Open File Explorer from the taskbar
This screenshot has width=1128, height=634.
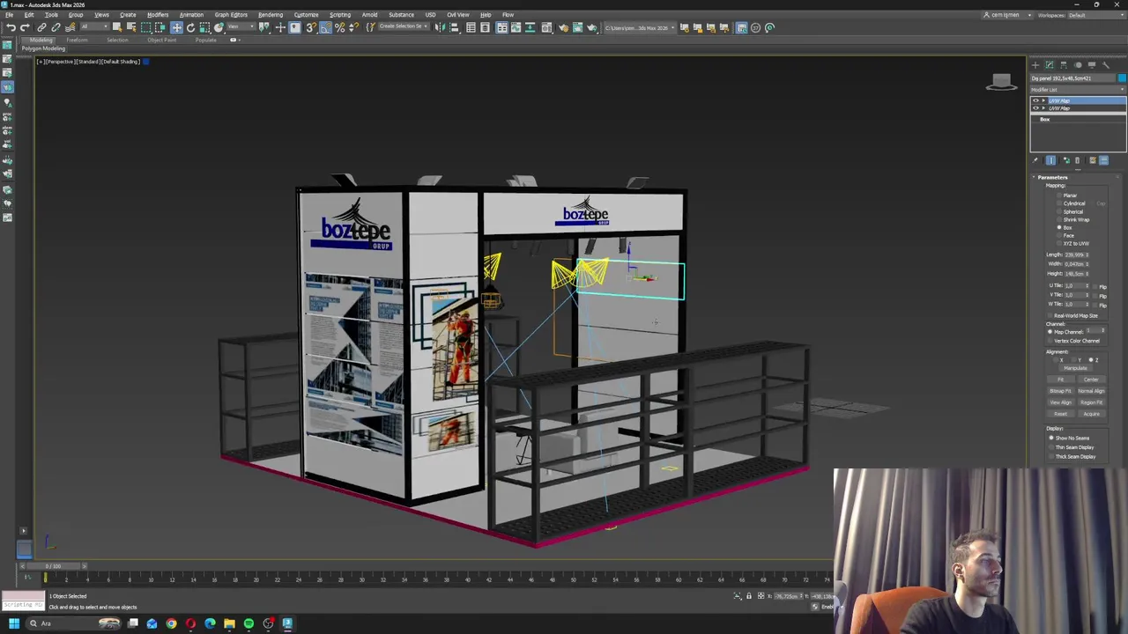tap(229, 623)
